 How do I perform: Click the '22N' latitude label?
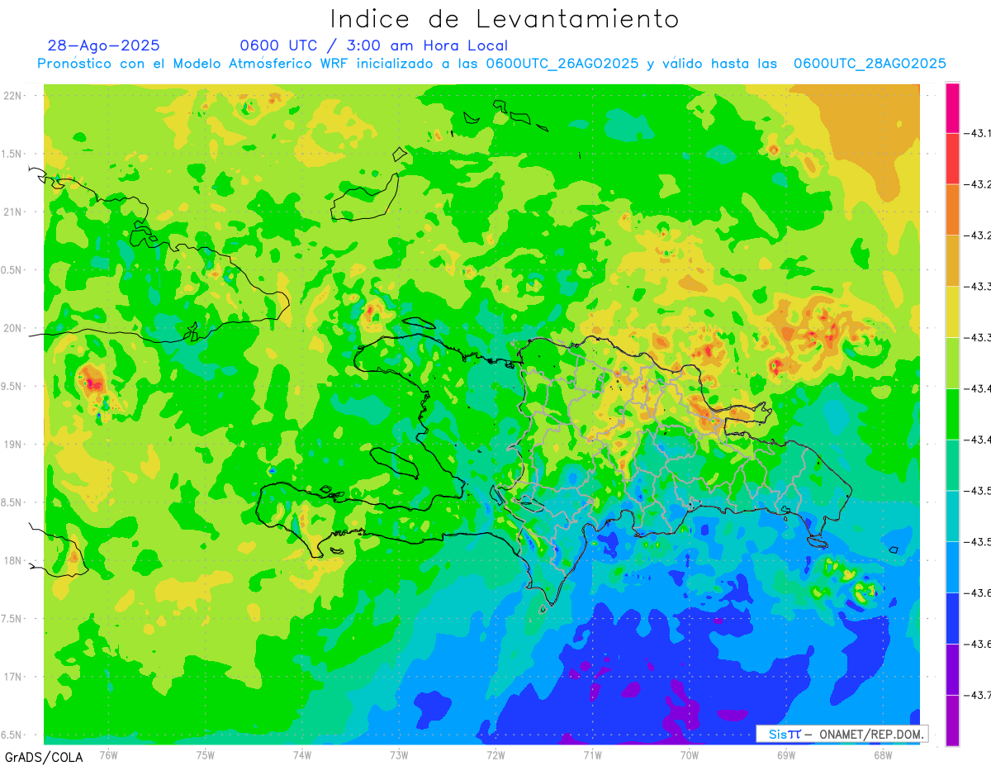pyautogui.click(x=14, y=96)
